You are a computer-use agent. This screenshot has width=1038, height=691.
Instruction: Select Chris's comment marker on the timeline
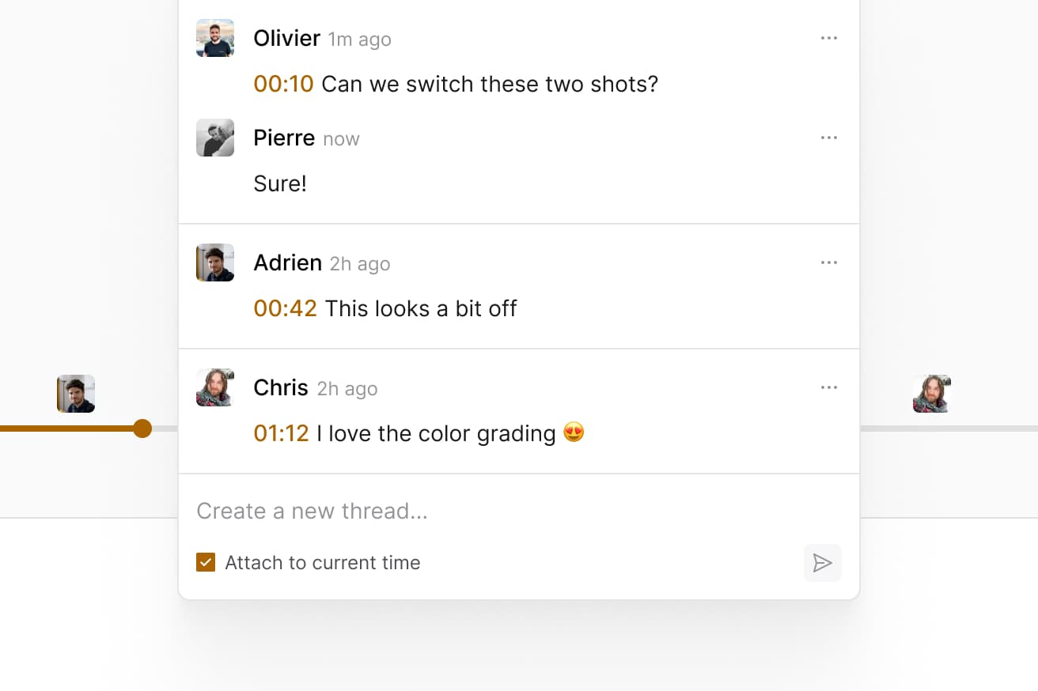(x=931, y=394)
